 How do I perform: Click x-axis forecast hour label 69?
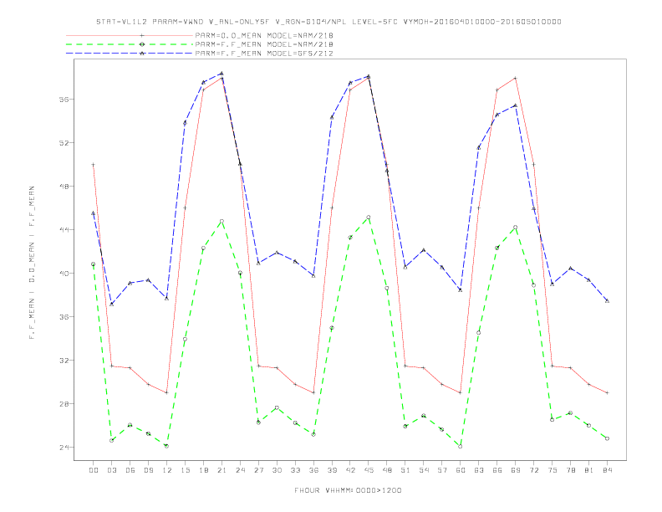pyautogui.click(x=516, y=470)
